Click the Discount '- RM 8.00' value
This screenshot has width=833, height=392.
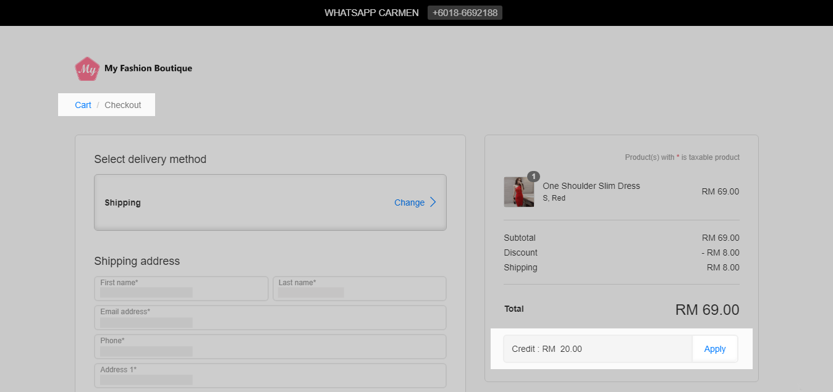click(x=720, y=252)
